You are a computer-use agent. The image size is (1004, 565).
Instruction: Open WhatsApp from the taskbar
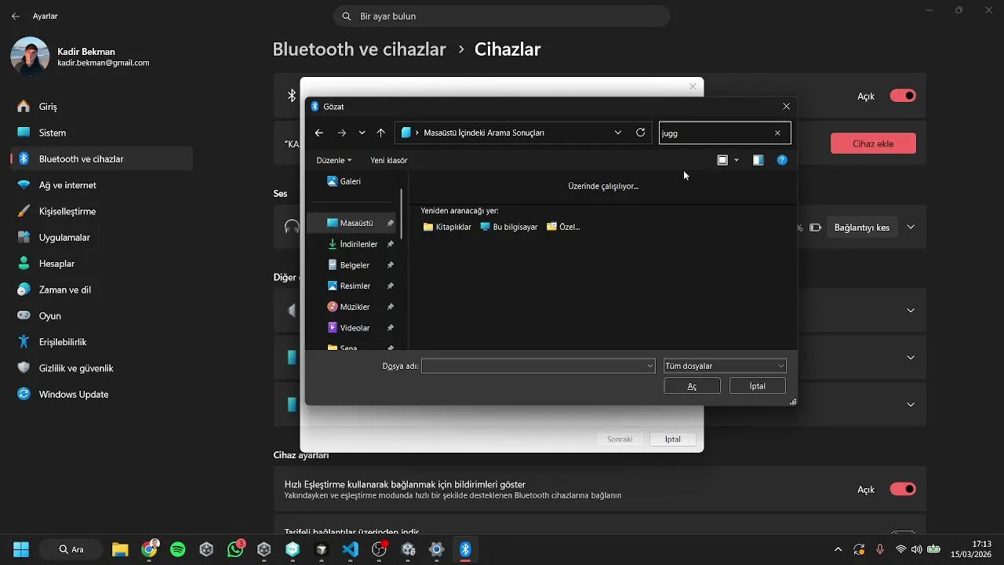[235, 549]
